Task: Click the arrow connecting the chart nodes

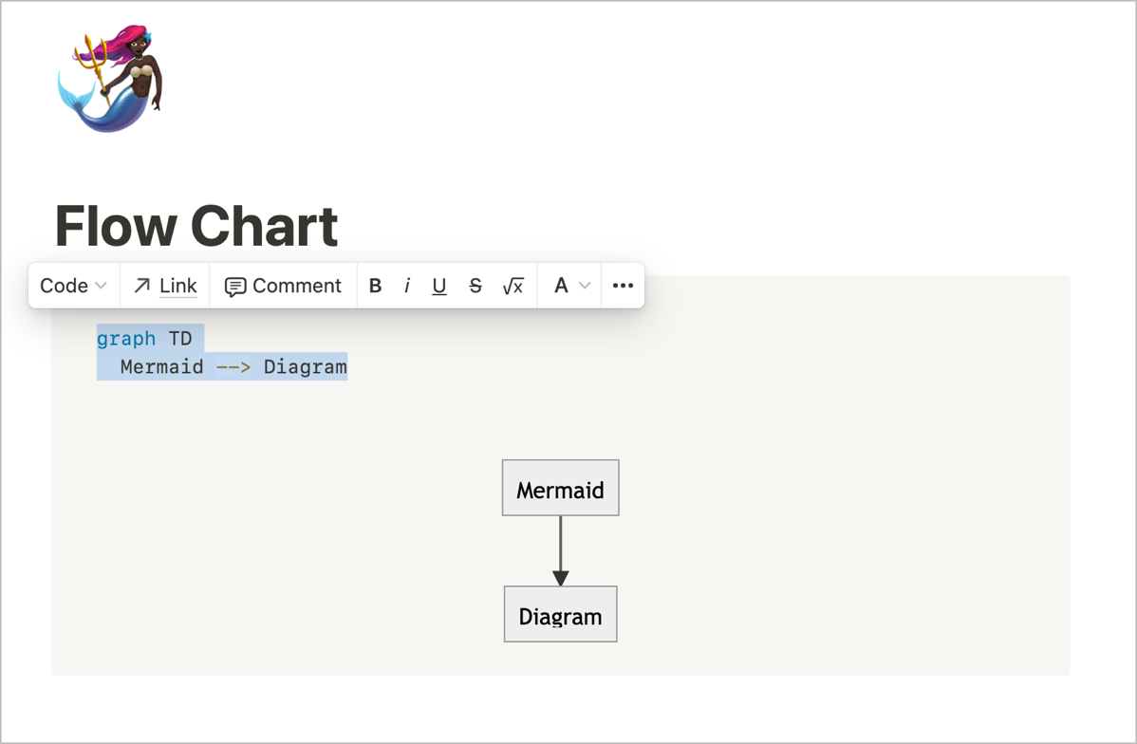Action: tap(560, 550)
